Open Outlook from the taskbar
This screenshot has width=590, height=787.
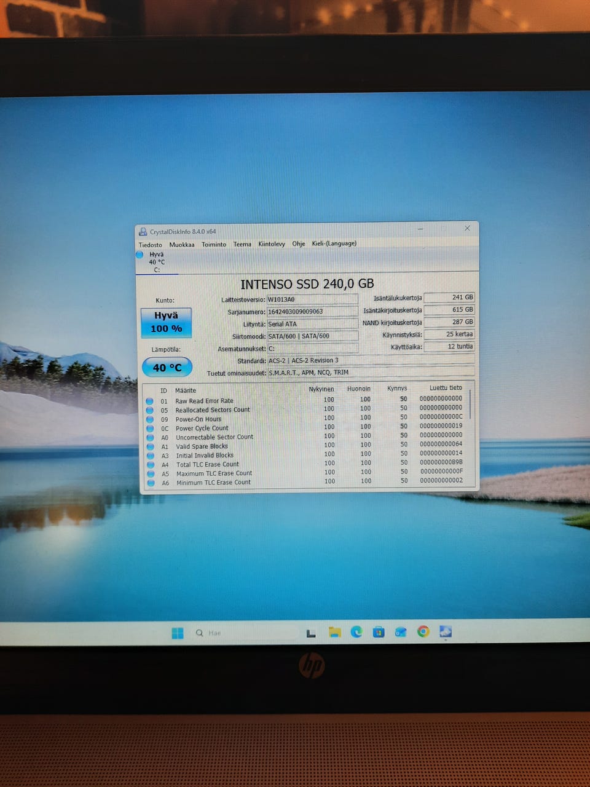click(x=401, y=631)
